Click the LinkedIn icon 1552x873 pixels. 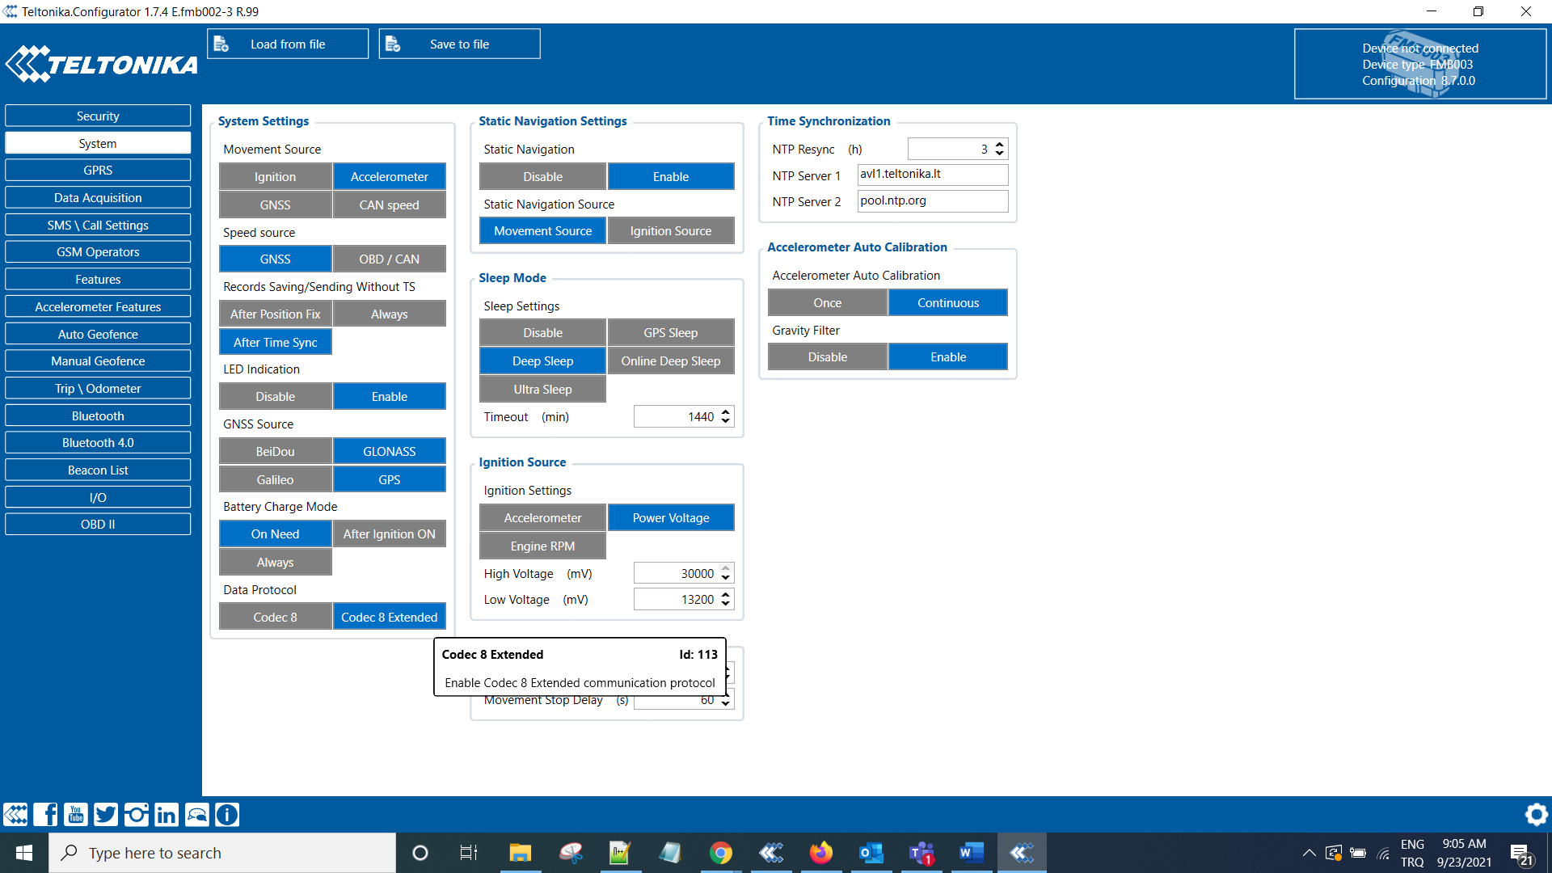(x=167, y=814)
